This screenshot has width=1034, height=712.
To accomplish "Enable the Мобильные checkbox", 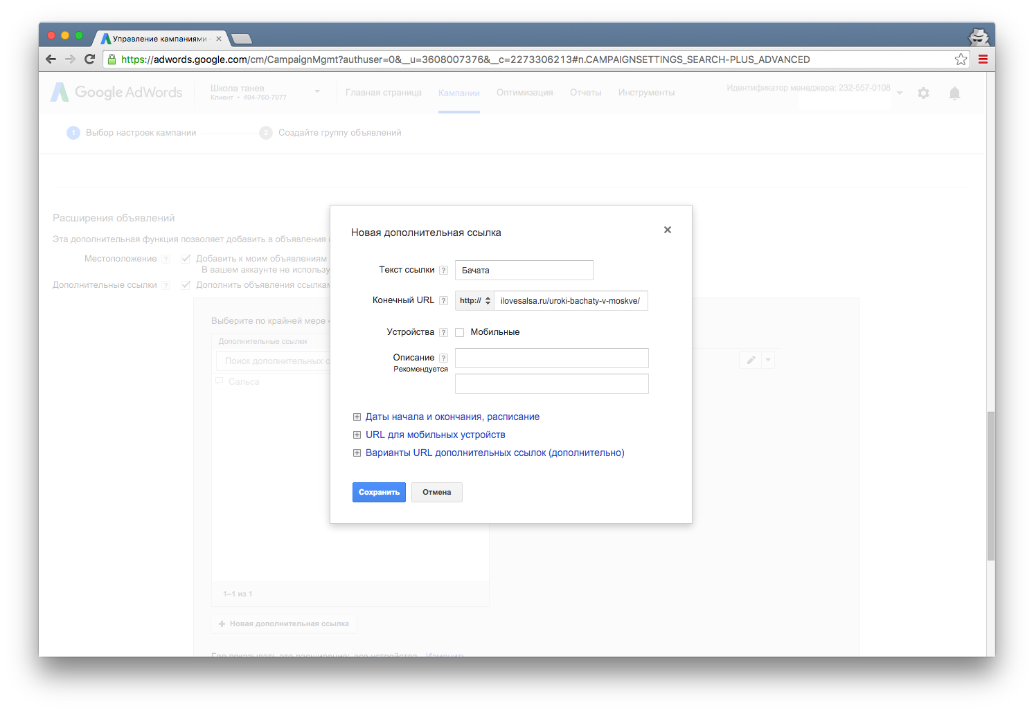I will [x=460, y=333].
